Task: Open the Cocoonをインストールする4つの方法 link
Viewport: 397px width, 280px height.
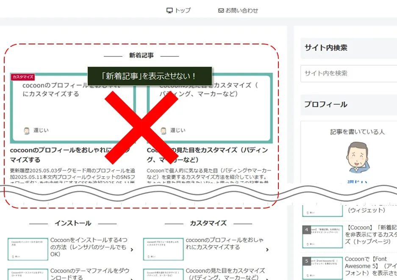Action: click(x=88, y=247)
